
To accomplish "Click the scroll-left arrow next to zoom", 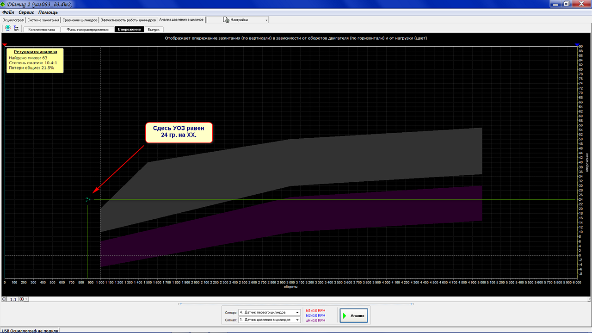I will (x=26, y=299).
